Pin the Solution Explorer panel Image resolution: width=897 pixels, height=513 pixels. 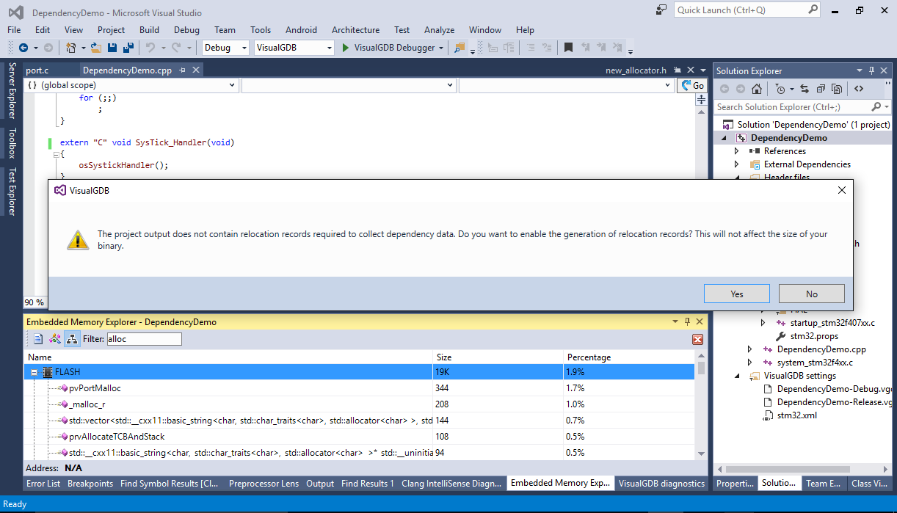872,70
